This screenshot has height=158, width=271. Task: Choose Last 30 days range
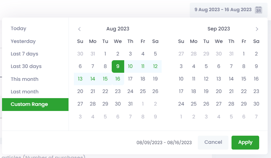(x=26, y=66)
